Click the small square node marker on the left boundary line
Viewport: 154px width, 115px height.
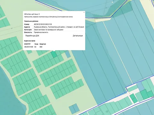click(12, 28)
